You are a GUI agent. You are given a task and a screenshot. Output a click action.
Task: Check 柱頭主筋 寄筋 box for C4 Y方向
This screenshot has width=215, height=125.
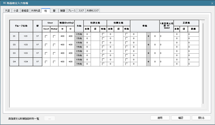point(103,64)
